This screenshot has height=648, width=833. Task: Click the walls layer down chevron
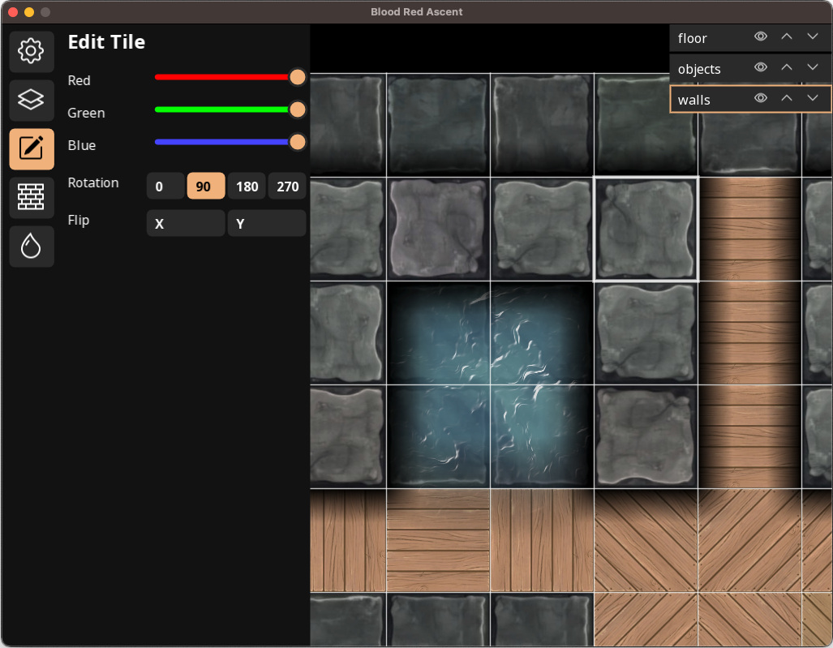[813, 99]
